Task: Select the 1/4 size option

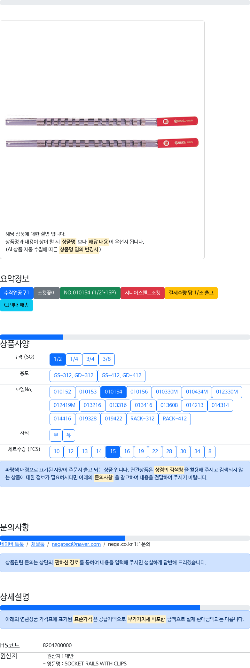Action: (x=74, y=359)
